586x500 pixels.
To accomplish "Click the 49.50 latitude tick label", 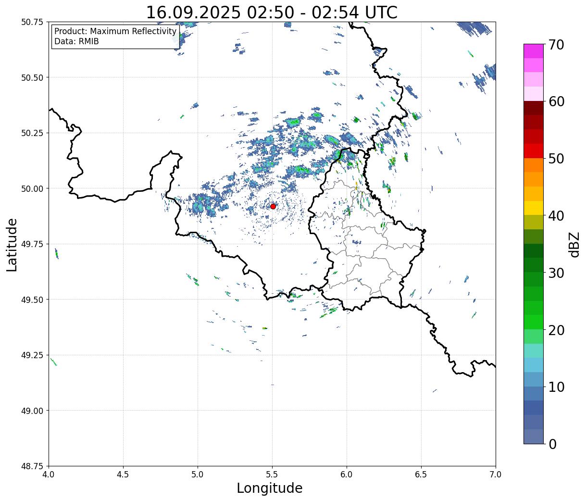I will pyautogui.click(x=32, y=300).
